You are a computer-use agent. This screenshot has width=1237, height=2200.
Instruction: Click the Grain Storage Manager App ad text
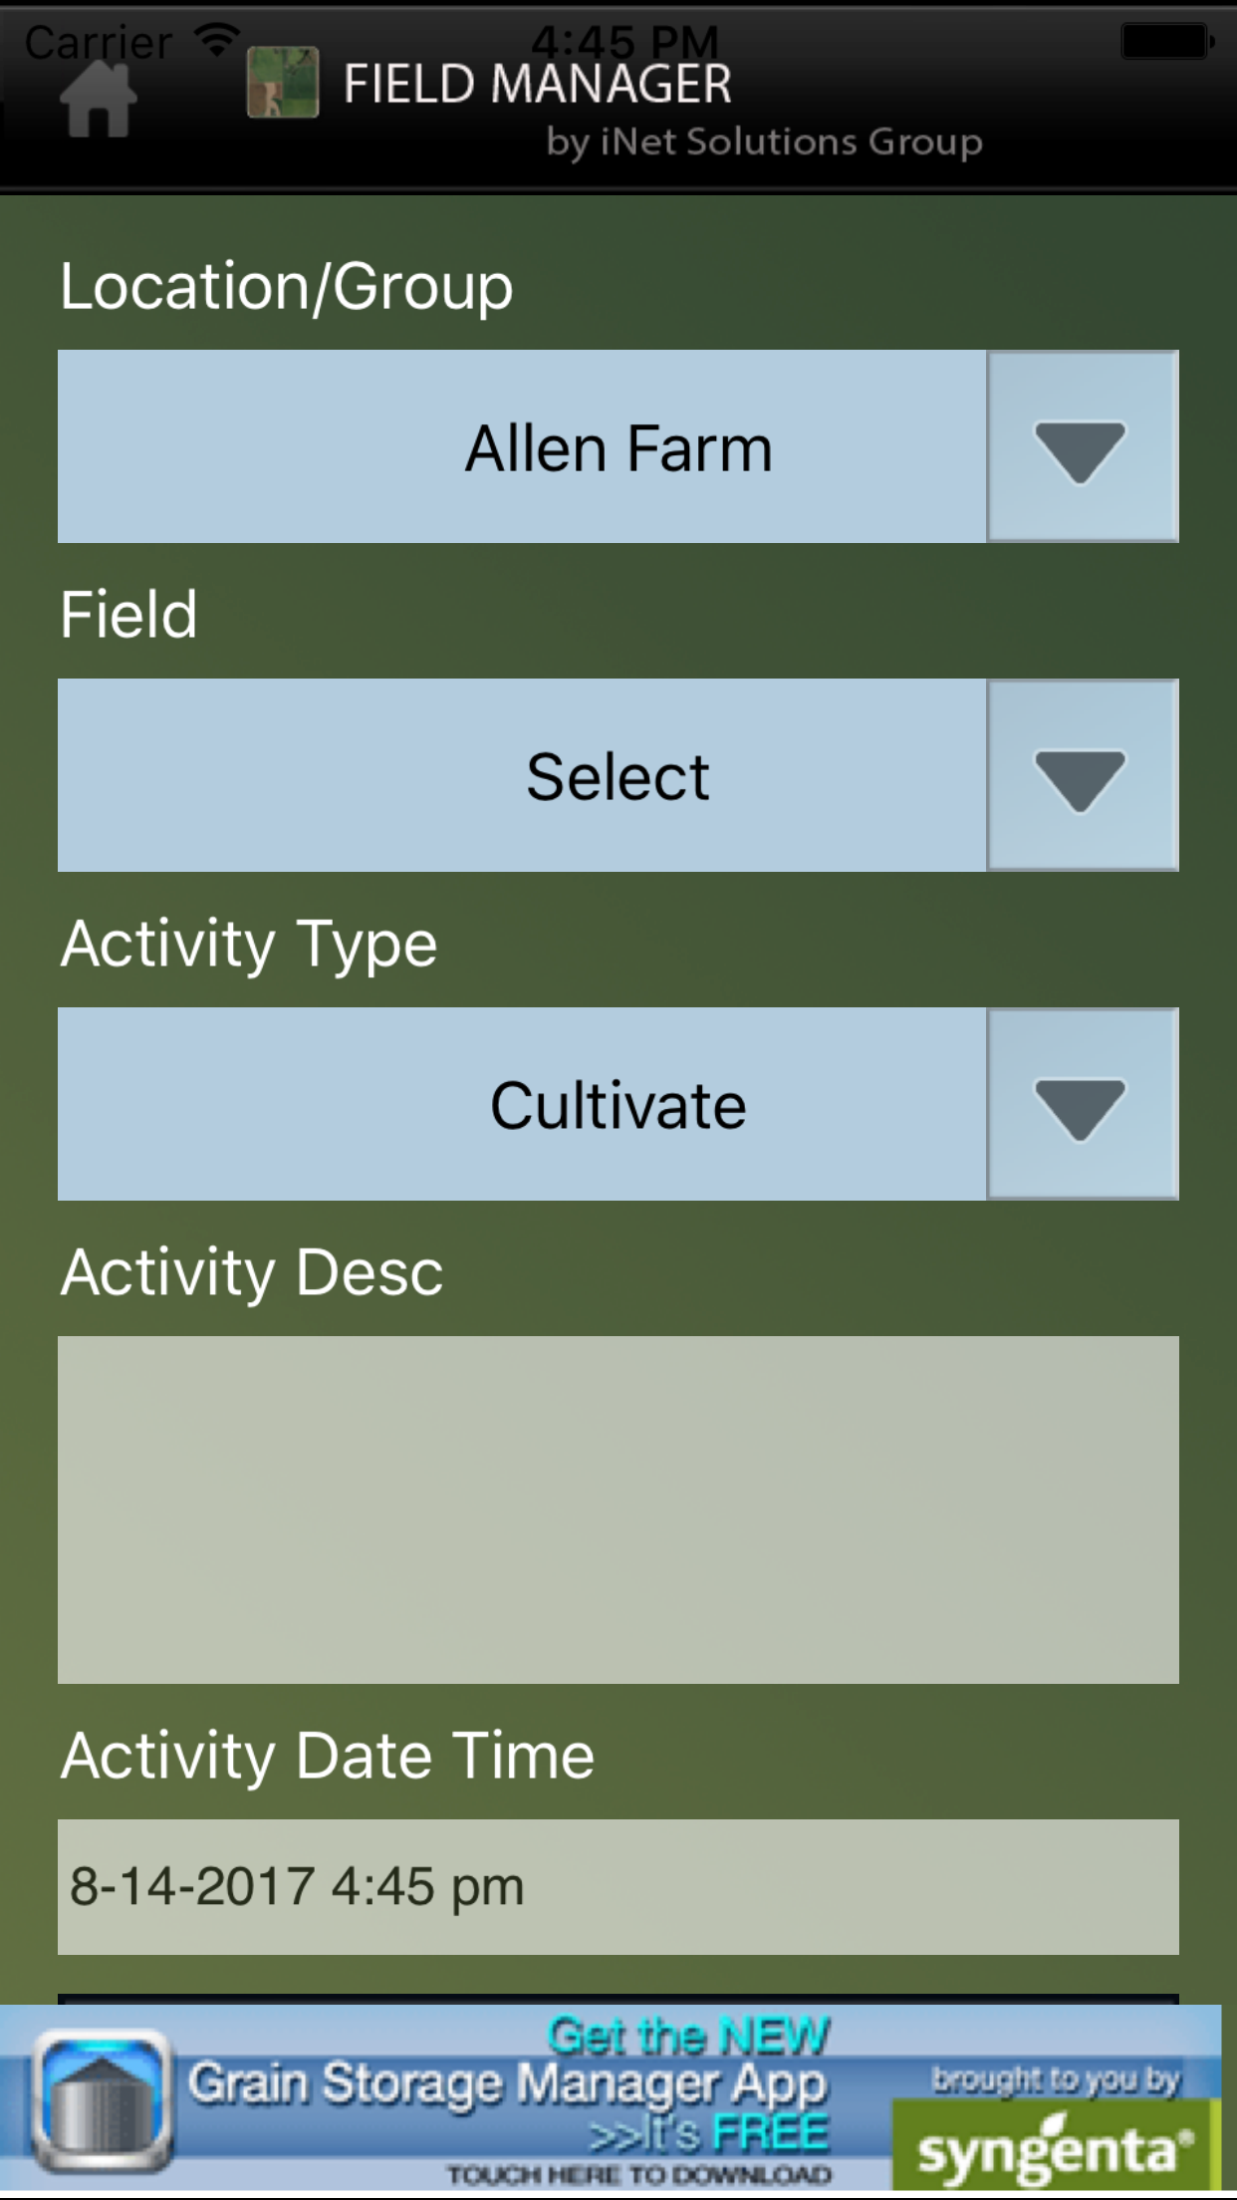507,2083
